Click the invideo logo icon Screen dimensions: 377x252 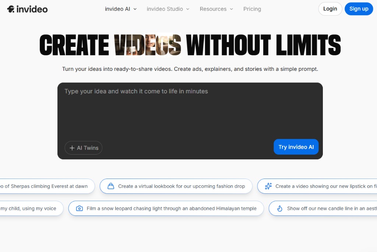(x=11, y=8)
